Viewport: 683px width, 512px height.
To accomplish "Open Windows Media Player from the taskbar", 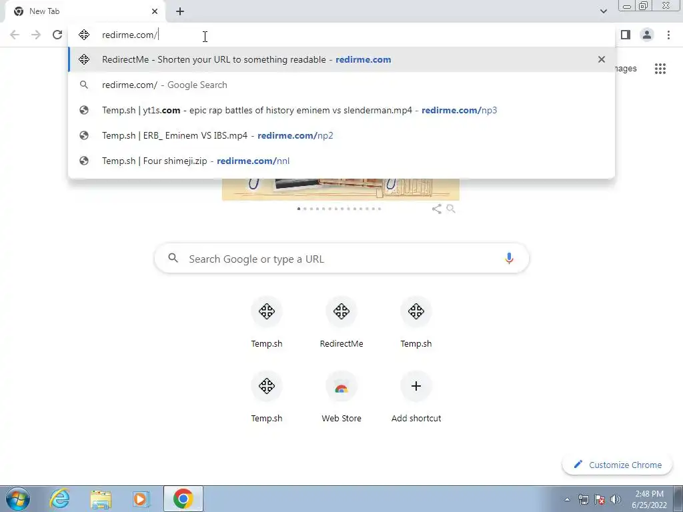I will 141,499.
